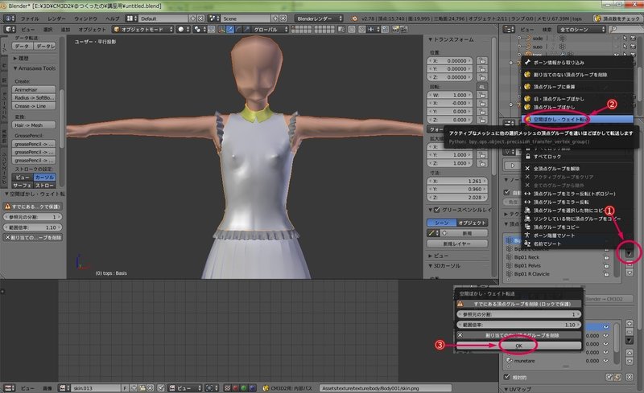Click the viewport shading sphere icon
The height and width of the screenshot is (393, 644).
184,30
